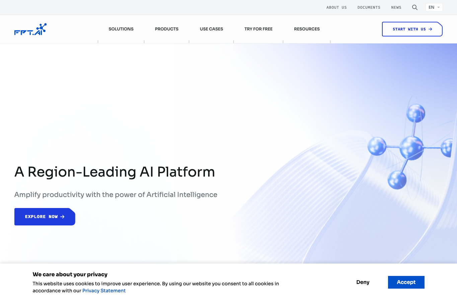Viewport: 457px width, 301px height.
Task: Click the blue molecule graphic
Action: pyautogui.click(x=411, y=146)
